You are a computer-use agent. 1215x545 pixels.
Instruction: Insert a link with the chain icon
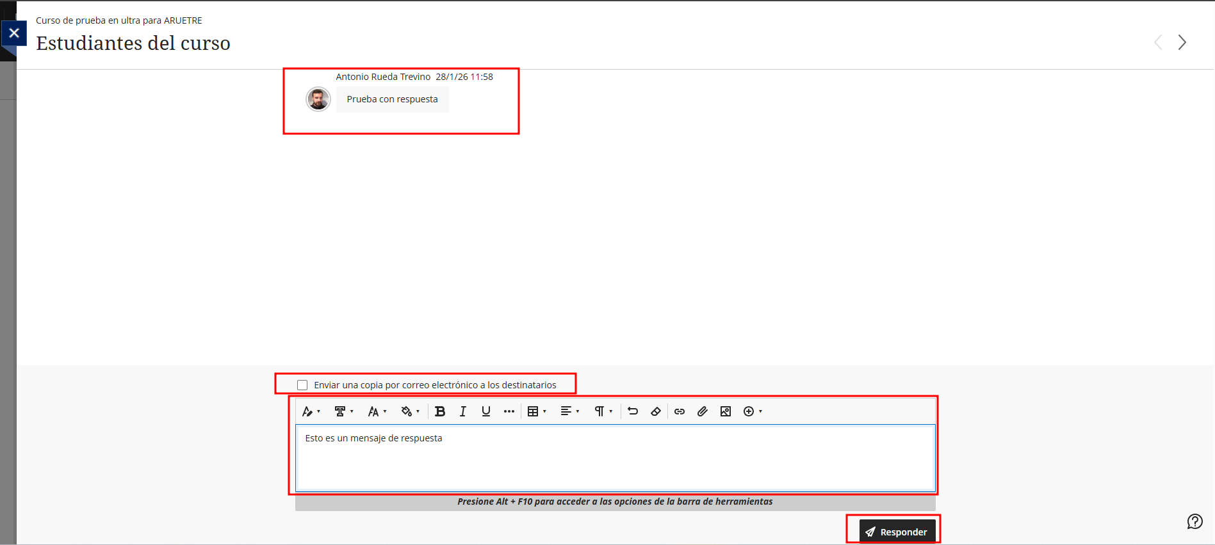pyautogui.click(x=680, y=411)
